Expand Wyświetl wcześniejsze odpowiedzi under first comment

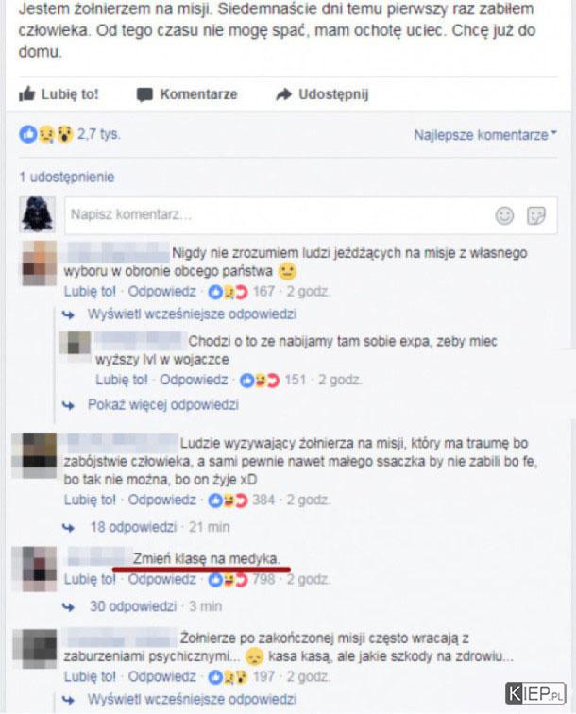click(192, 314)
